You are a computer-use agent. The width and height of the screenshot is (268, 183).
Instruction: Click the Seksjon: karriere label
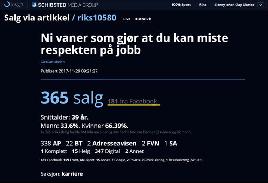click(x=62, y=174)
